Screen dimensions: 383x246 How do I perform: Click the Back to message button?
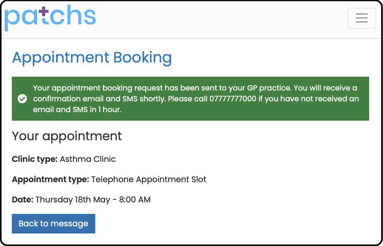tap(53, 223)
